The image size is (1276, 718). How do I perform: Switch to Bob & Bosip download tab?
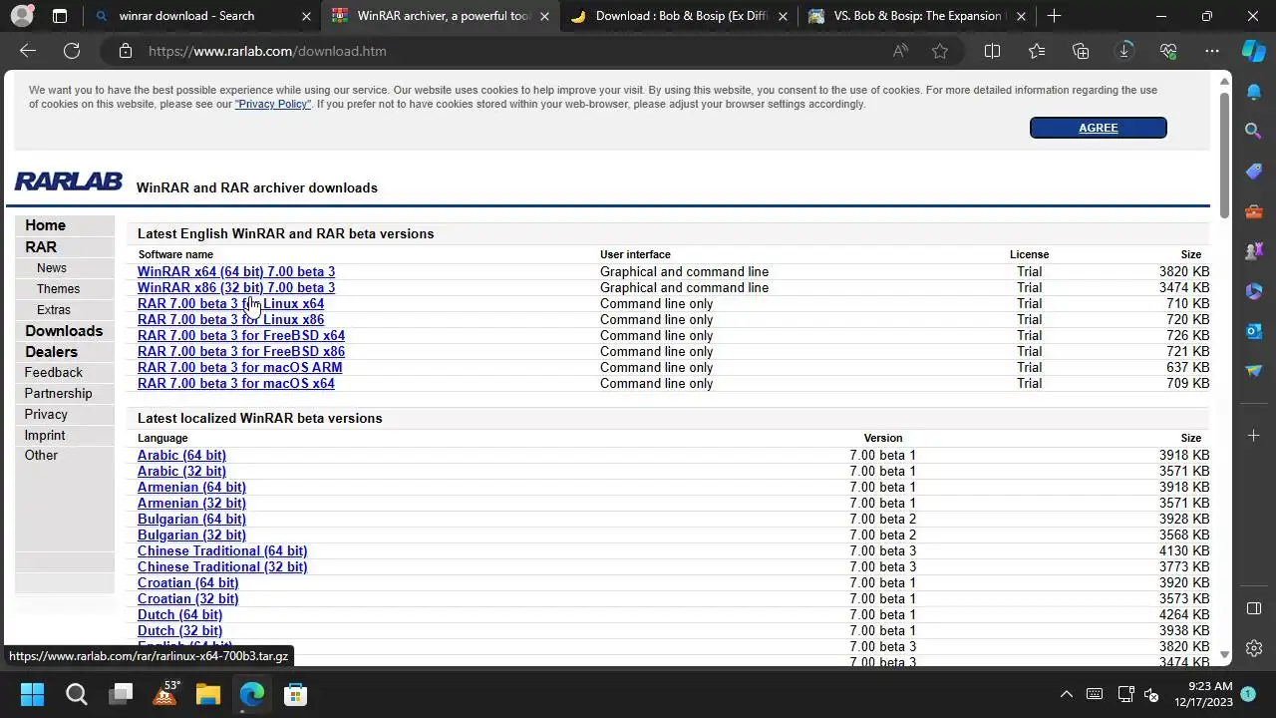682,16
